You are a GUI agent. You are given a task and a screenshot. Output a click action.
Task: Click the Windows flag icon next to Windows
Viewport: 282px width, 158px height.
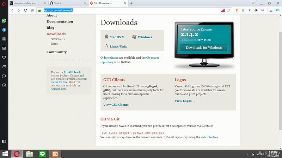134,37
